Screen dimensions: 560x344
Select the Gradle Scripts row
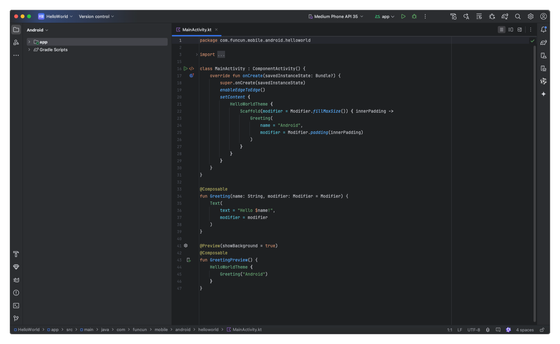(x=97, y=50)
